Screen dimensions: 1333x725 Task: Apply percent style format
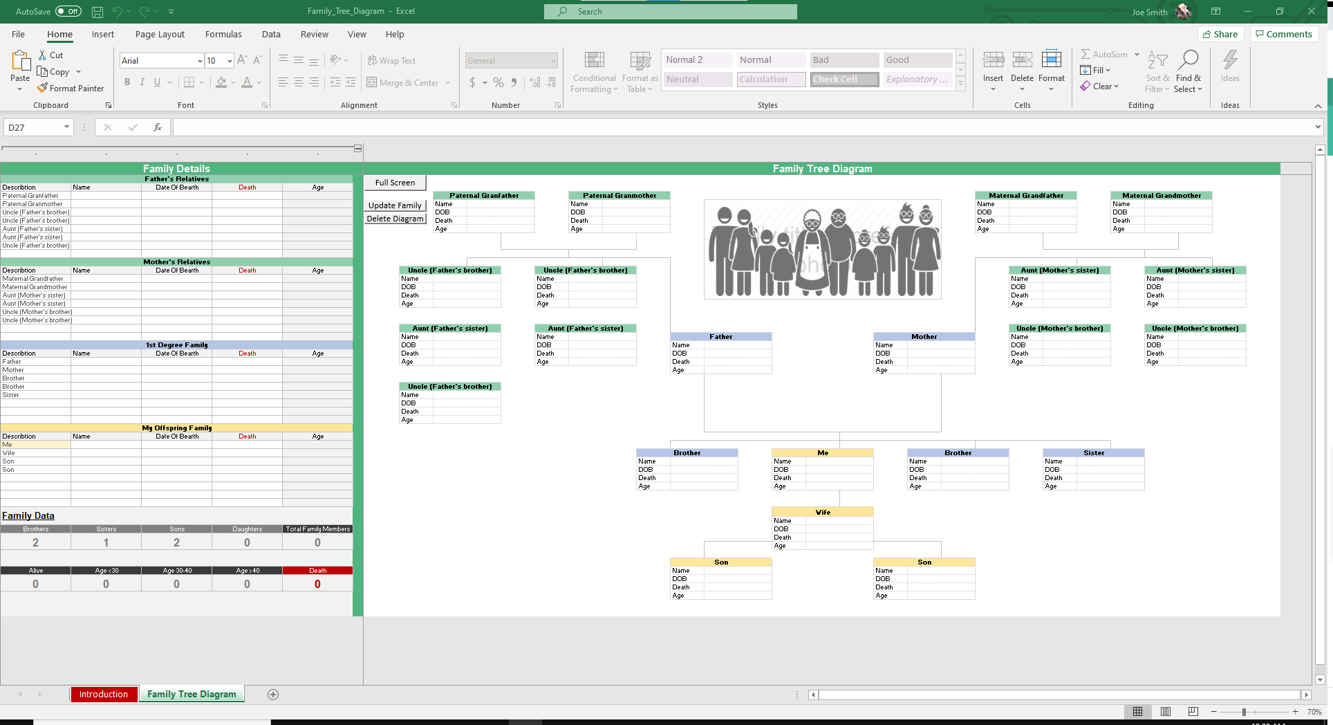point(498,82)
